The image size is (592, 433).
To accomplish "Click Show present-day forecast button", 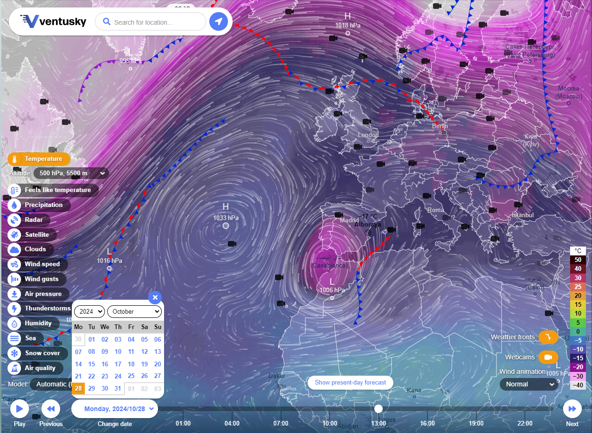I will [350, 383].
